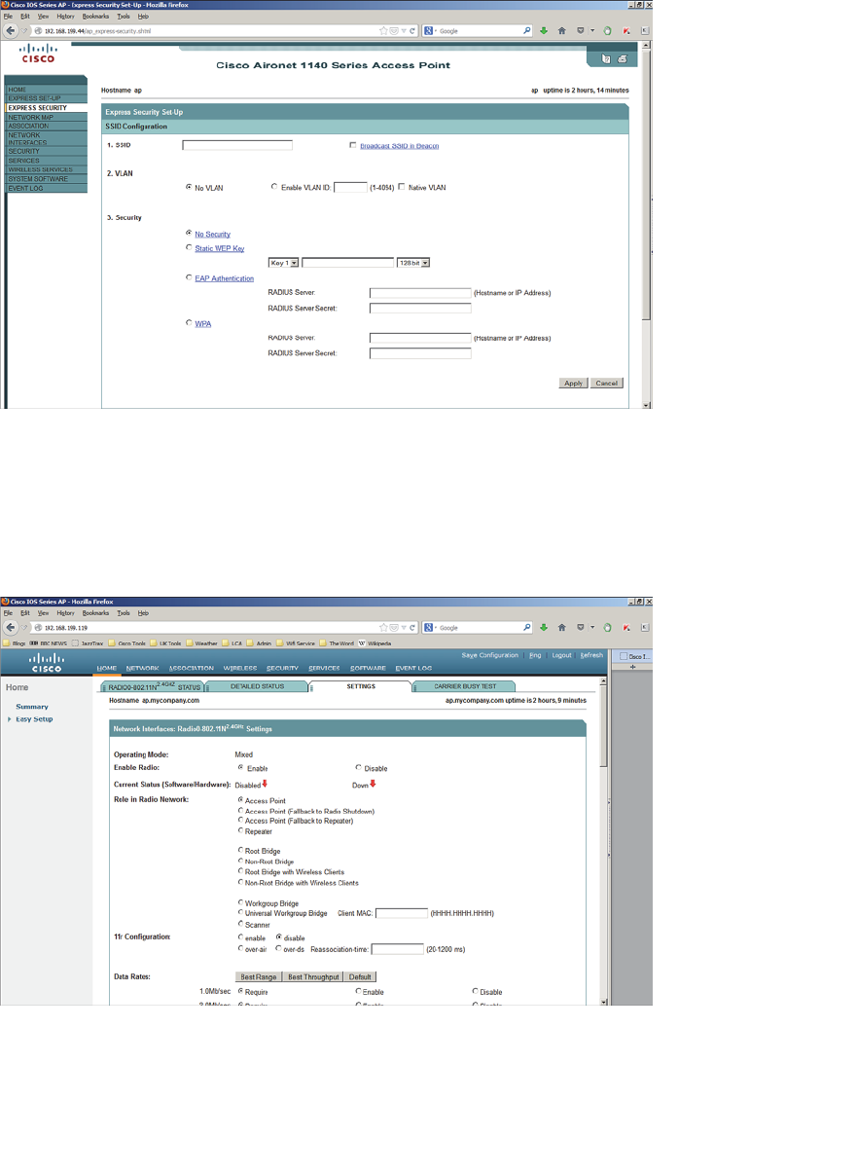Click Save Configuration link
The height and width of the screenshot is (1175, 857).
(490, 655)
